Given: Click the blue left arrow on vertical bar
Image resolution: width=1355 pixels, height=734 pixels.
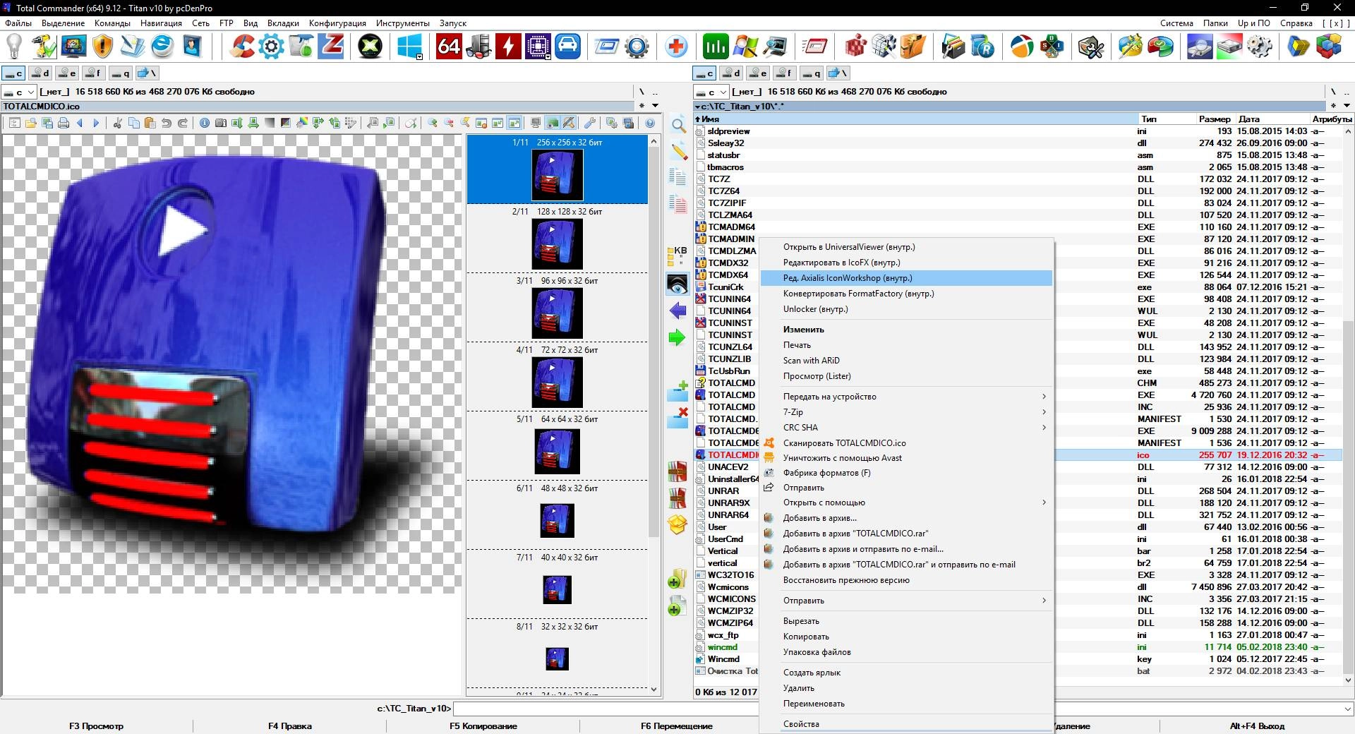Looking at the screenshot, I should (x=677, y=311).
